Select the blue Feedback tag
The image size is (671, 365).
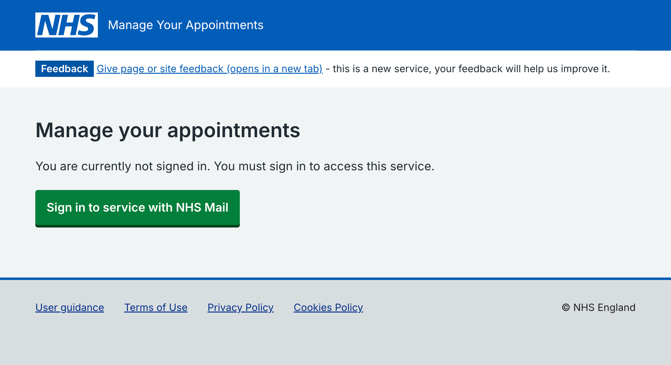[x=64, y=69]
